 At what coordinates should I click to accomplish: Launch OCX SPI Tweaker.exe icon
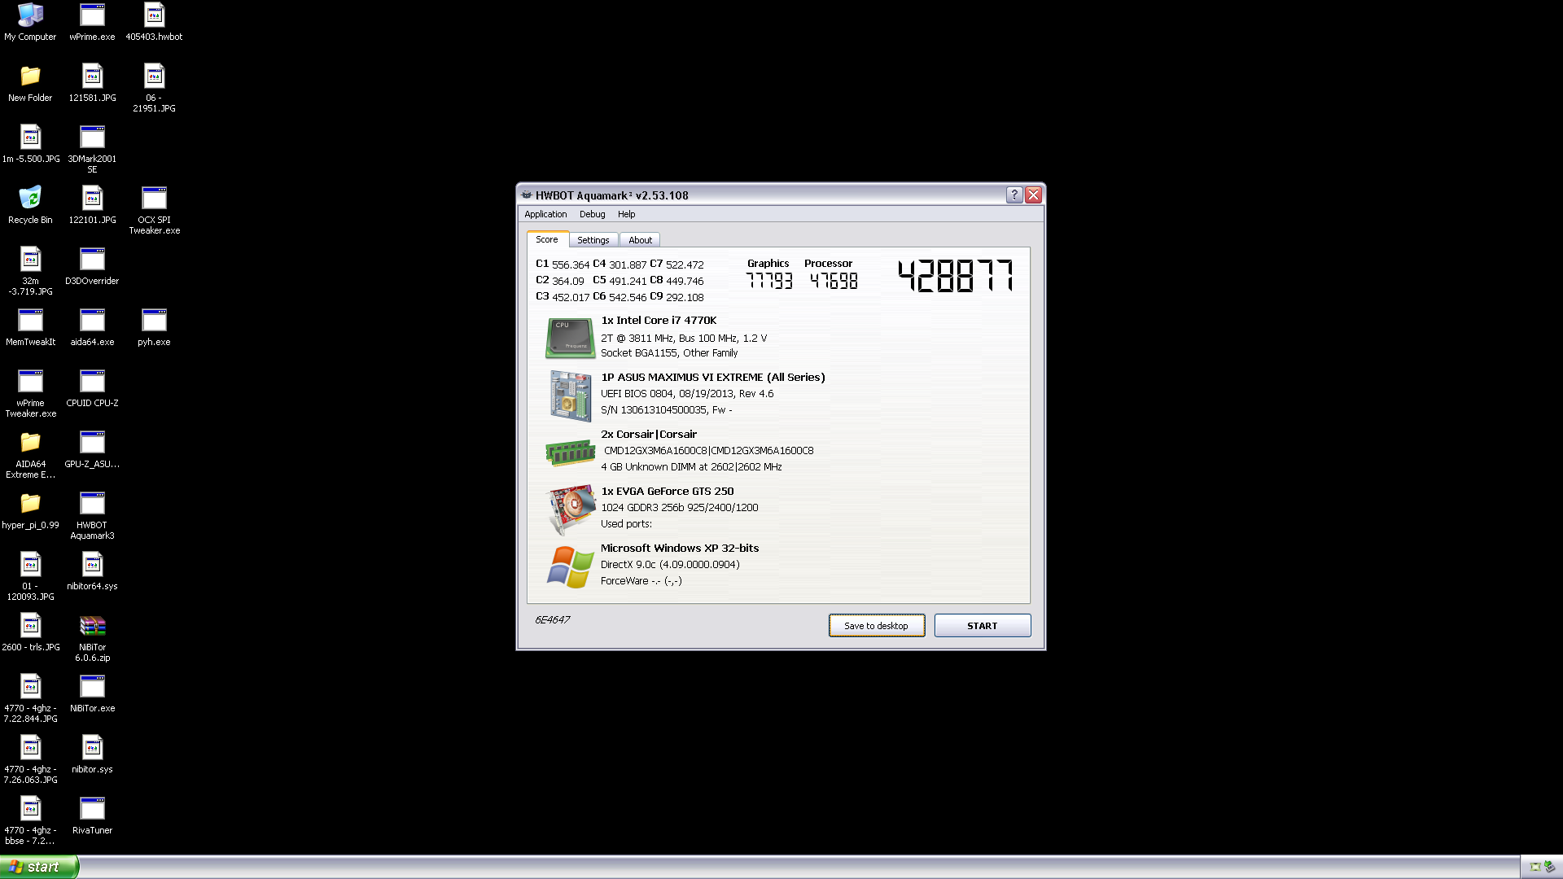(x=154, y=210)
